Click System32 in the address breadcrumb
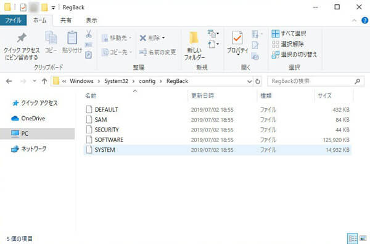The image size is (370, 244). pos(117,81)
